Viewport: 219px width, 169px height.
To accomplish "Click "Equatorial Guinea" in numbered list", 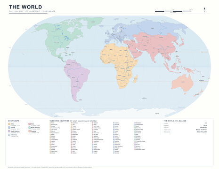I will [x=55, y=133].
